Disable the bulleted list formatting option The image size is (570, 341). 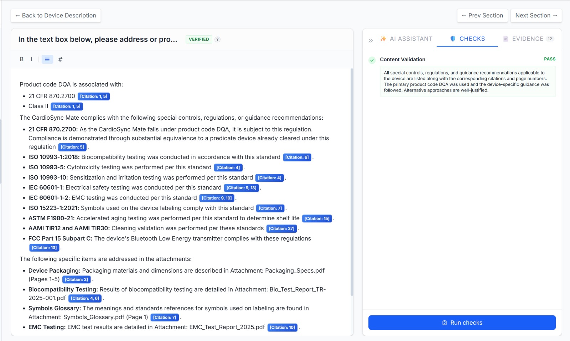click(47, 59)
